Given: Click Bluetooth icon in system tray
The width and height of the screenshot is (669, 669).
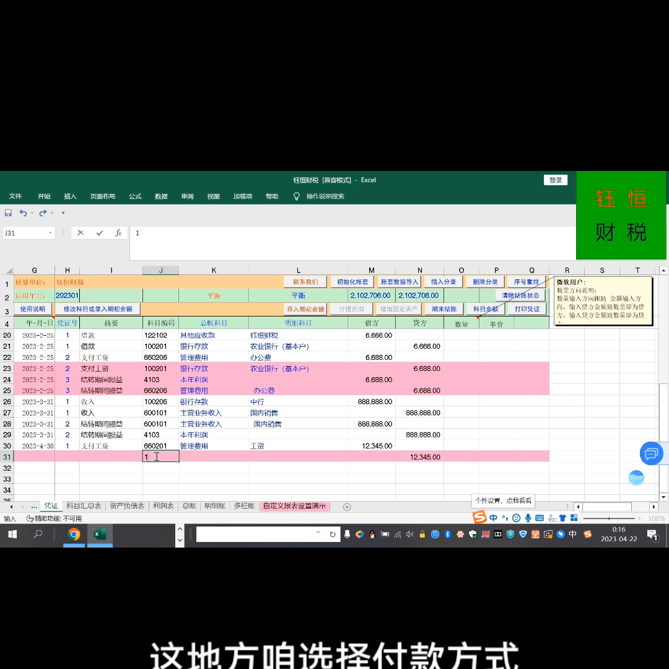Looking at the screenshot, I should click(x=448, y=534).
